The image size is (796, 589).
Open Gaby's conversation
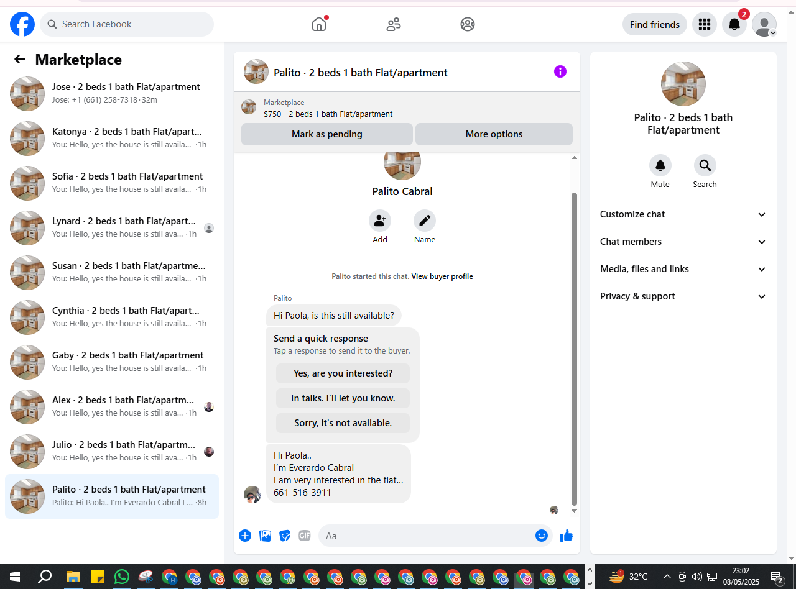tap(112, 362)
